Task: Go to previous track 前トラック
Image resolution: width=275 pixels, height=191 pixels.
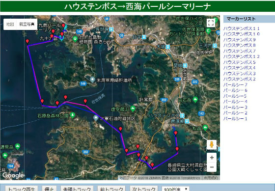Action: (111, 189)
